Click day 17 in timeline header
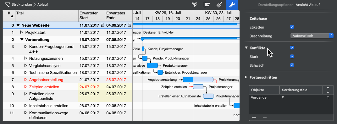Screen dimensions: 337x124 click(x=147, y=19)
